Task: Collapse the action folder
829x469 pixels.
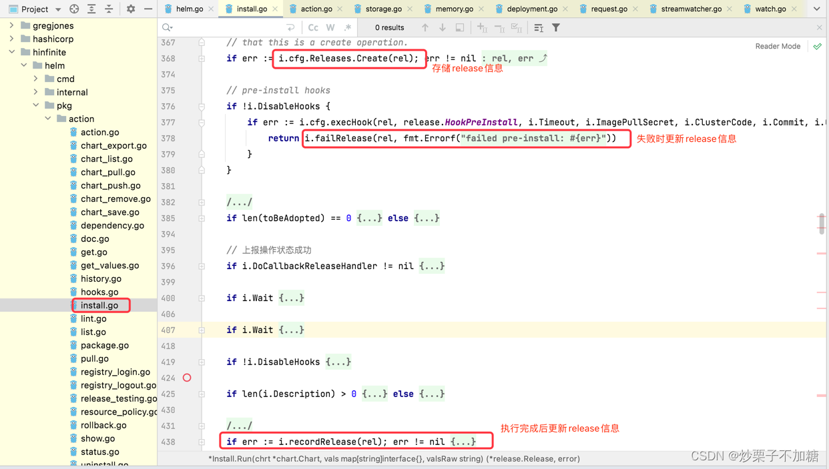Action: [48, 119]
